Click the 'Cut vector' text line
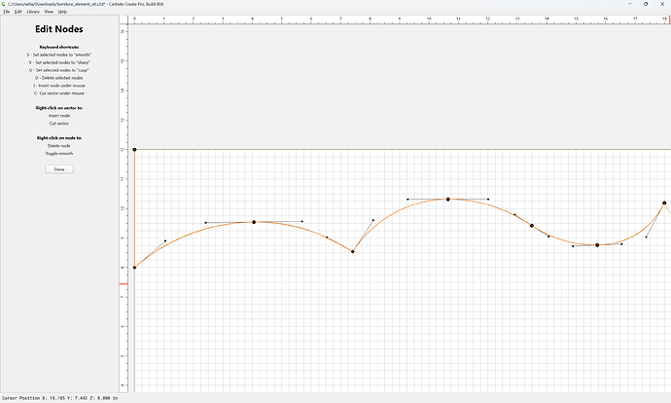The width and height of the screenshot is (671, 403). 59,124
